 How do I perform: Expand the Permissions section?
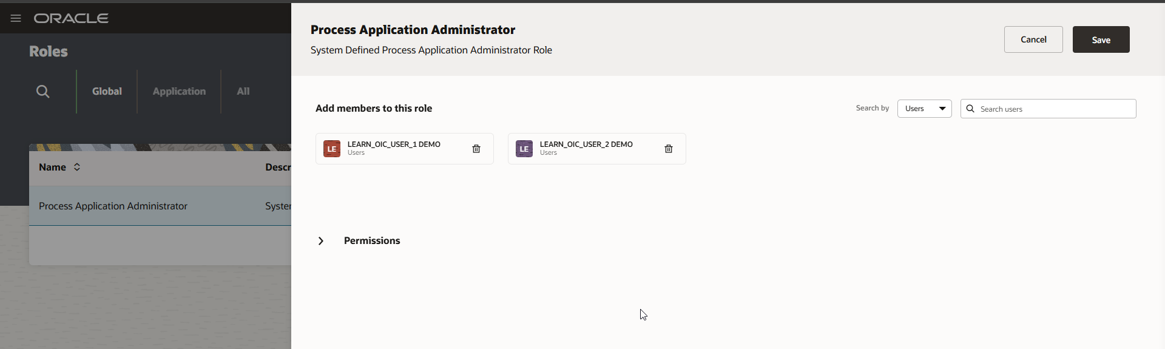321,241
